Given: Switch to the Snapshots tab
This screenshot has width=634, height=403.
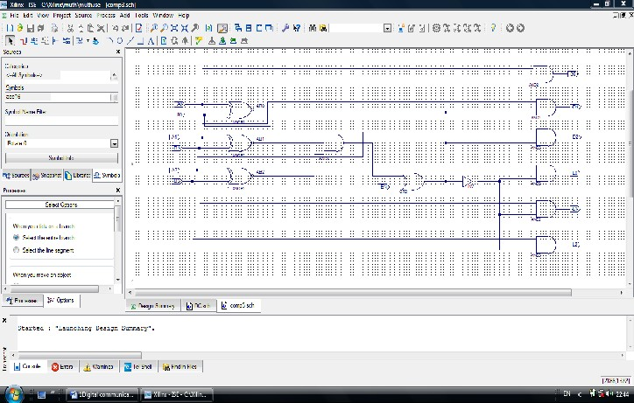Looking at the screenshot, I should point(47,175).
